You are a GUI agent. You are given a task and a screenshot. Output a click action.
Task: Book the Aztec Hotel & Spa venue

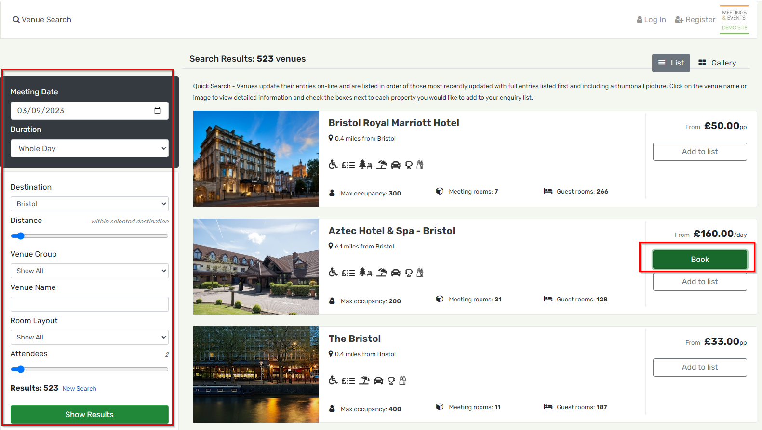[x=700, y=260]
